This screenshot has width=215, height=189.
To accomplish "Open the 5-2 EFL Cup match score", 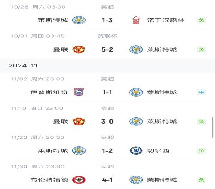I will pos(107,49).
